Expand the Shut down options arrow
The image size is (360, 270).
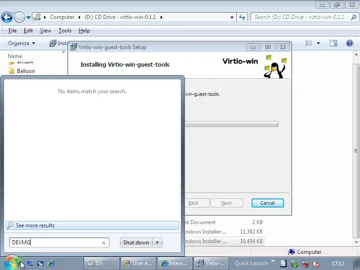(157, 243)
